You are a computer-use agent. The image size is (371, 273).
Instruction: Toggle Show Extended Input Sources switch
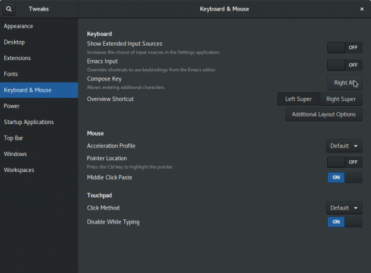pos(345,47)
